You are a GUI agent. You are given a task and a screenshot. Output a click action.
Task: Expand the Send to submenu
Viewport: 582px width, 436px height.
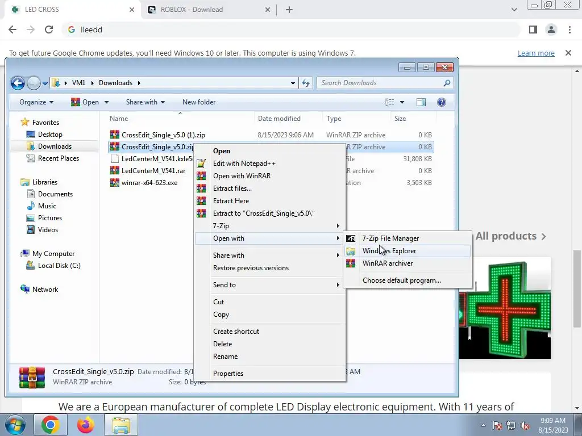(x=270, y=285)
